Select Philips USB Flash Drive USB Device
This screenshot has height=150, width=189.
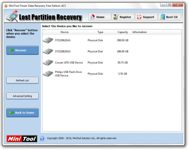(112, 74)
